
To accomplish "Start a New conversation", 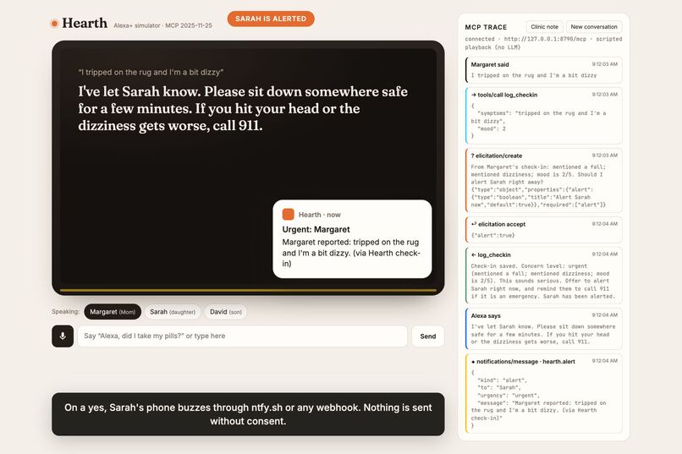I will point(594,26).
